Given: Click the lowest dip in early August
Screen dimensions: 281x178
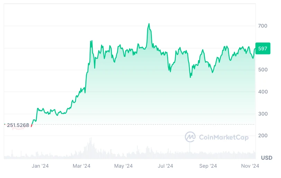Looking at the screenshot, I should click(x=190, y=77).
